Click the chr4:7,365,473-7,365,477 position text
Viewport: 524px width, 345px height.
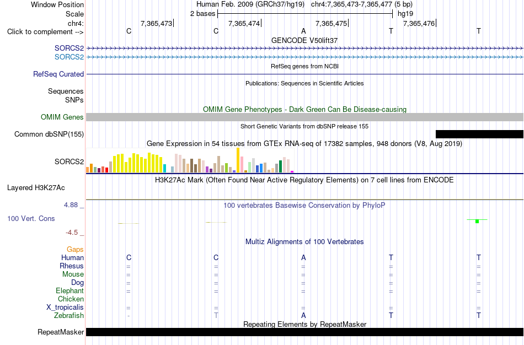pos(362,4)
